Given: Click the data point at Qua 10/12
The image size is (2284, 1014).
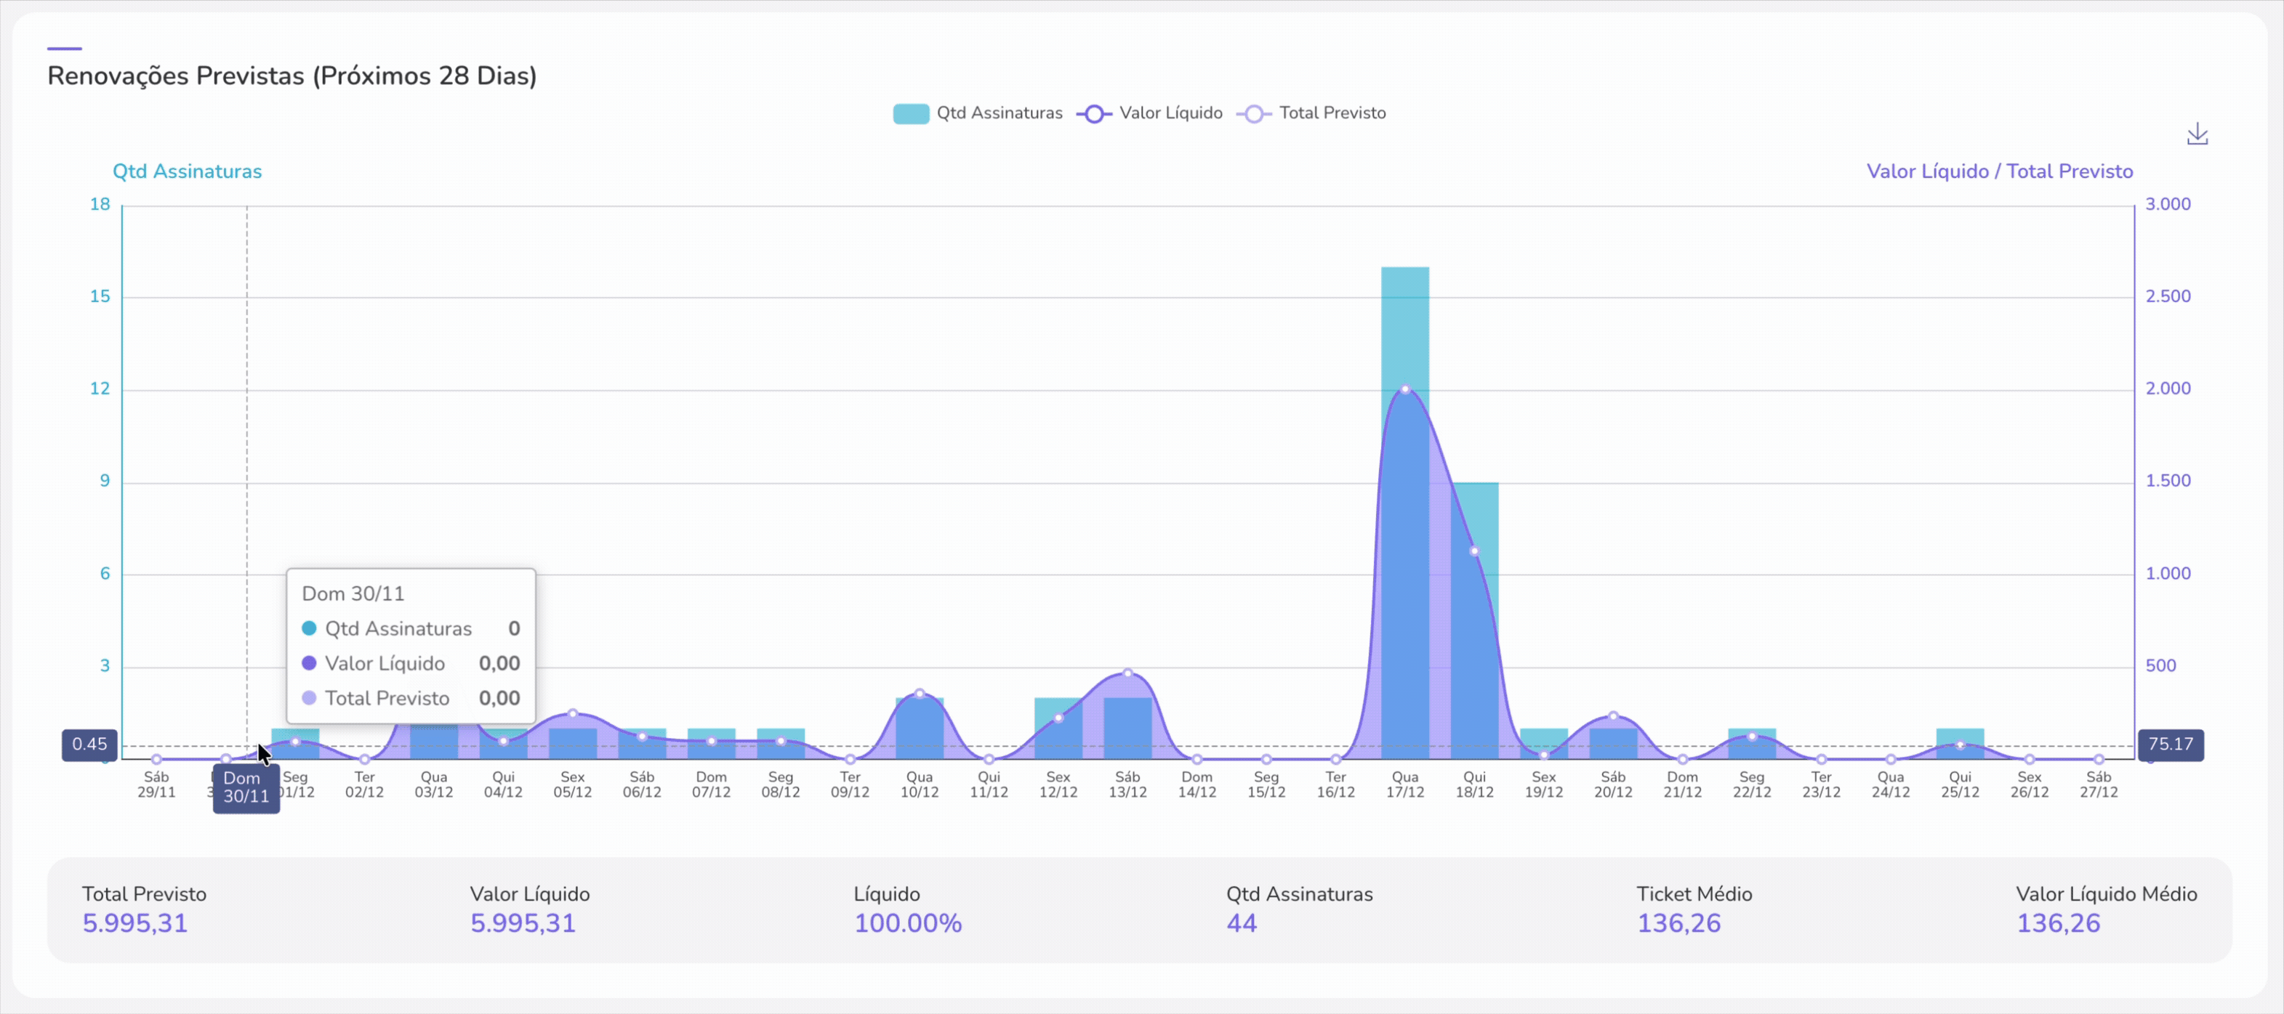Looking at the screenshot, I should point(920,694).
